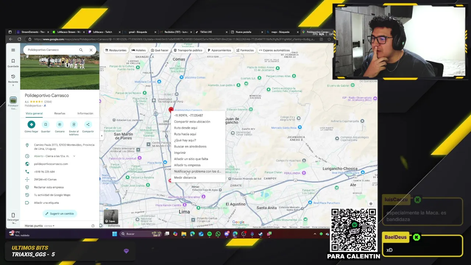
Task: Click the taskbar Buscar search box
Action: (x=142, y=234)
